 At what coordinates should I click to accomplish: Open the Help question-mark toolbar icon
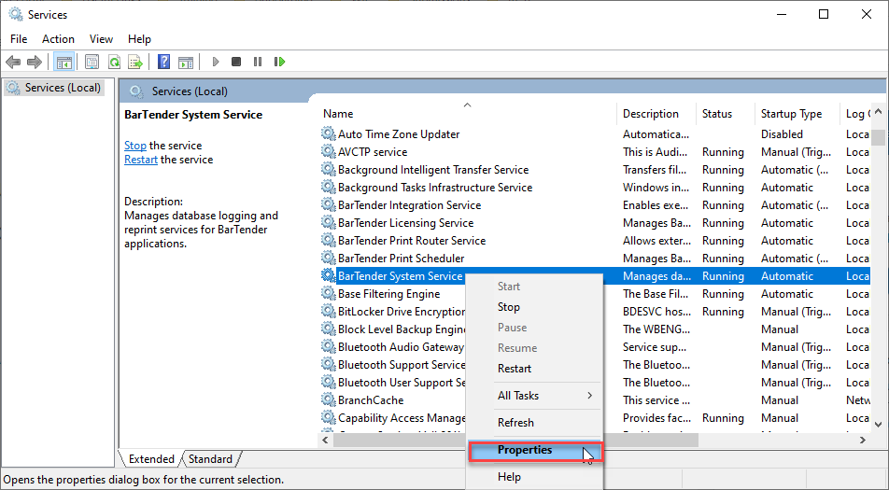(163, 62)
